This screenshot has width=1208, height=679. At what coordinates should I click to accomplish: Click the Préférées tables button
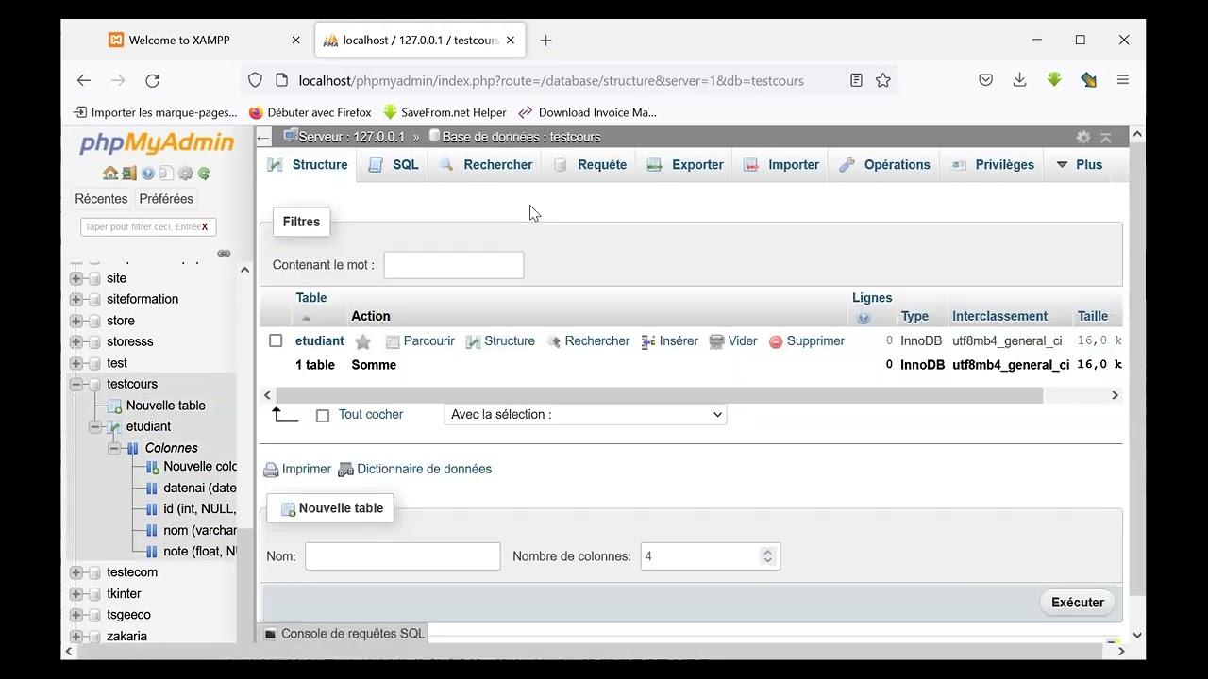(x=166, y=199)
